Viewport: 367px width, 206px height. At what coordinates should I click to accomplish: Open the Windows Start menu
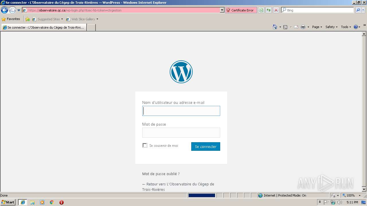click(8, 202)
